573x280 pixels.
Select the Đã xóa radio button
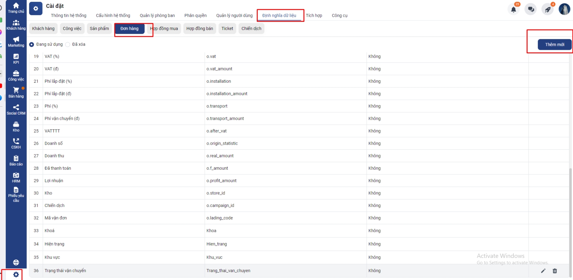(68, 44)
